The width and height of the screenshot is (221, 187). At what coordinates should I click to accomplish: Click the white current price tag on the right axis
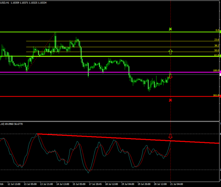(x=220, y=75)
